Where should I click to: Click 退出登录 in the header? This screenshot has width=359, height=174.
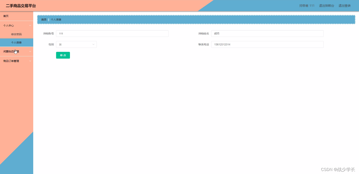click(x=345, y=5)
